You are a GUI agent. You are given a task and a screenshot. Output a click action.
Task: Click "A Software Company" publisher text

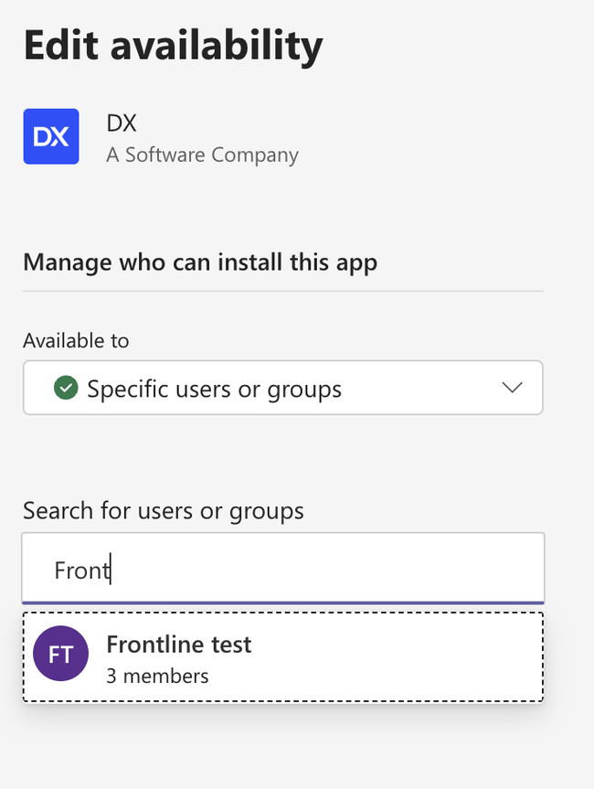coord(202,155)
